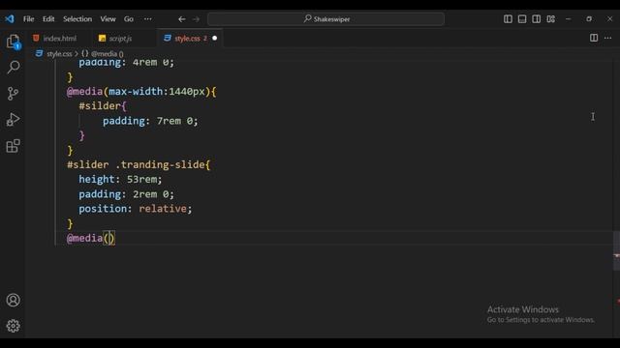Open the View menu
The height and width of the screenshot is (348, 620).
[108, 19]
